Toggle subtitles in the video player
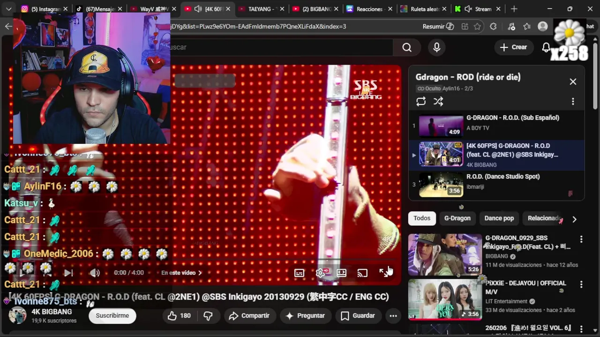Screen dimensions: 600x337 299,273
